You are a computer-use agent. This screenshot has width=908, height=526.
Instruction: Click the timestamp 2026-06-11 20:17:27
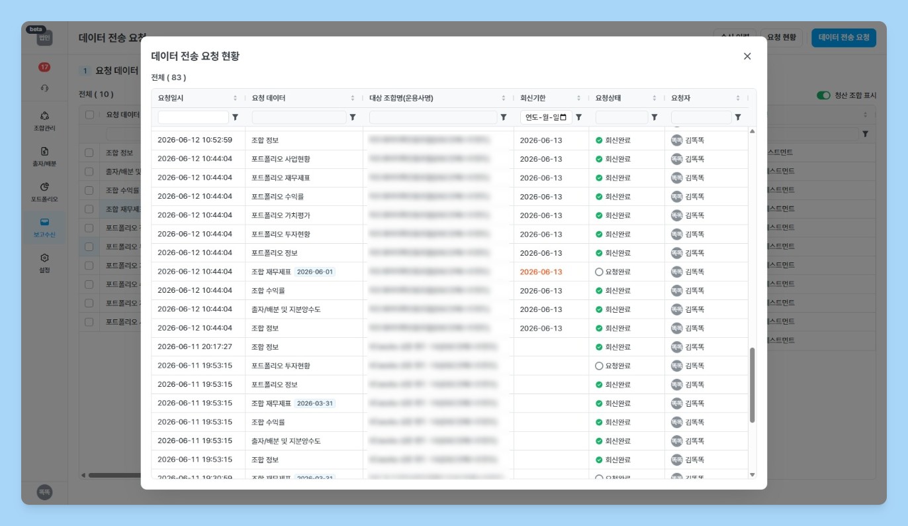point(195,347)
